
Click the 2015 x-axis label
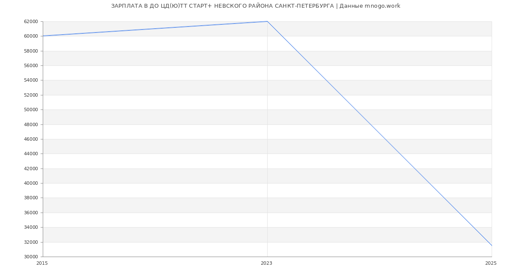[x=42, y=263]
